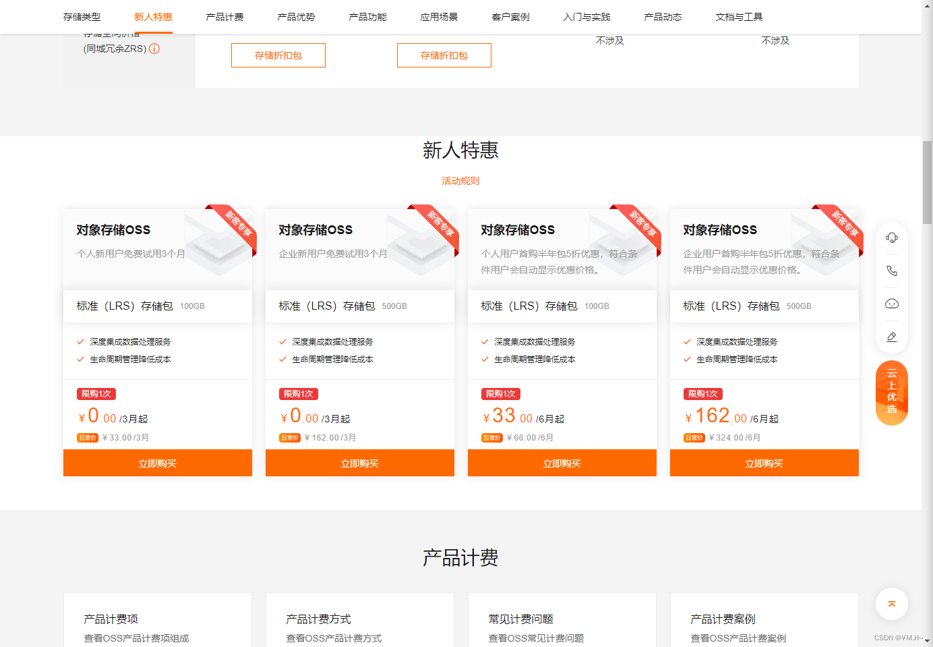Open the 活动规则 link

tap(460, 181)
